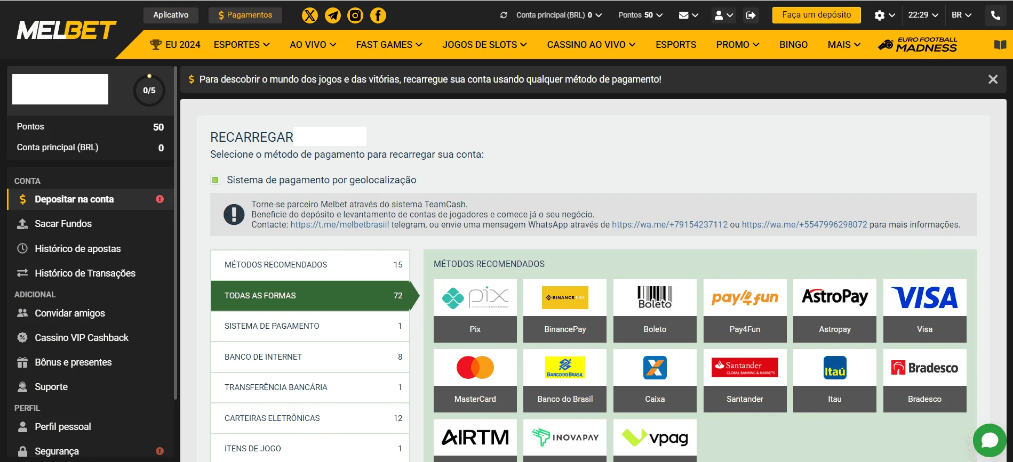Screen dimensions: 1013x462
Task: Choose the Bradesco payment option
Action: 925,380
